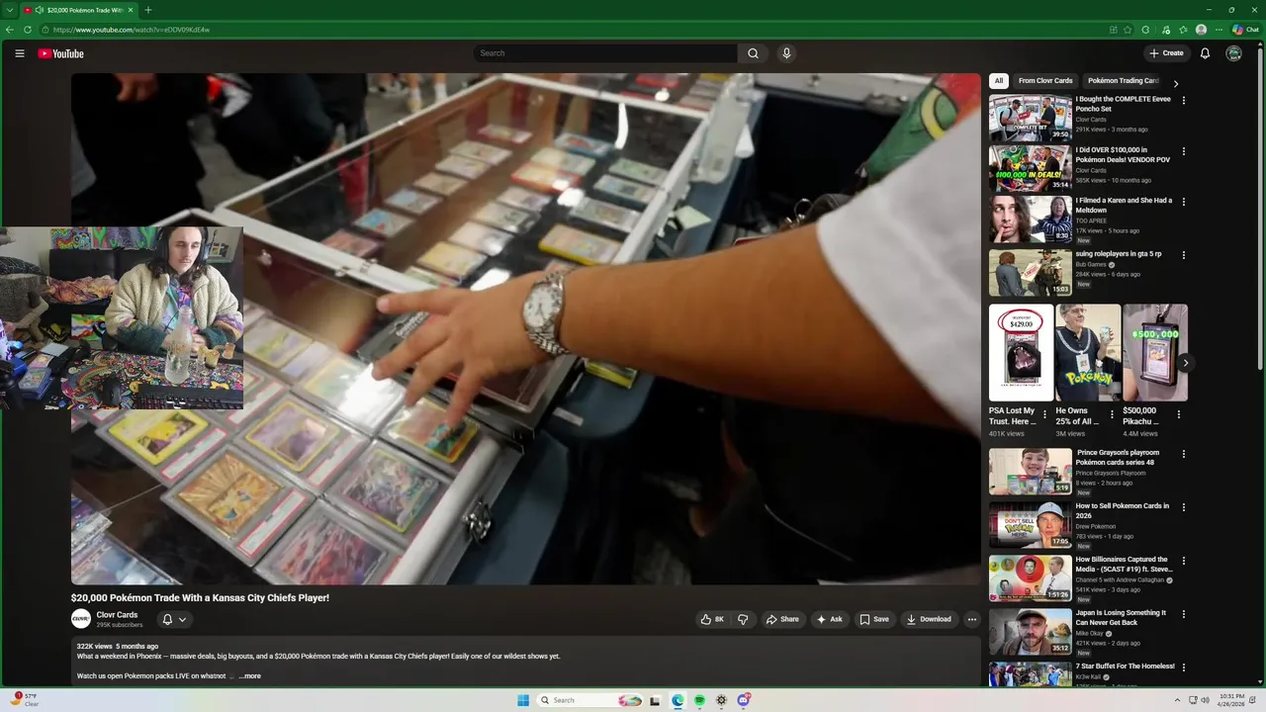Open '$500,000 Pikachu' short thumbnail
This screenshot has height=712, width=1266.
(x=1155, y=352)
